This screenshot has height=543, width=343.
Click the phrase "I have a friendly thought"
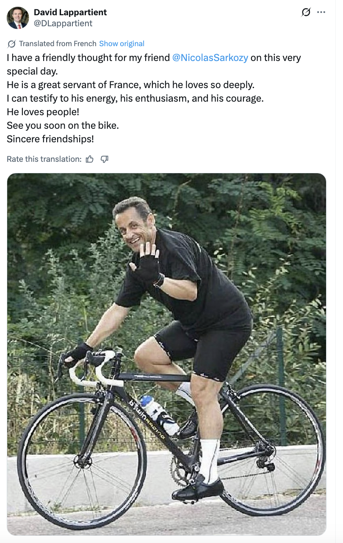point(59,58)
